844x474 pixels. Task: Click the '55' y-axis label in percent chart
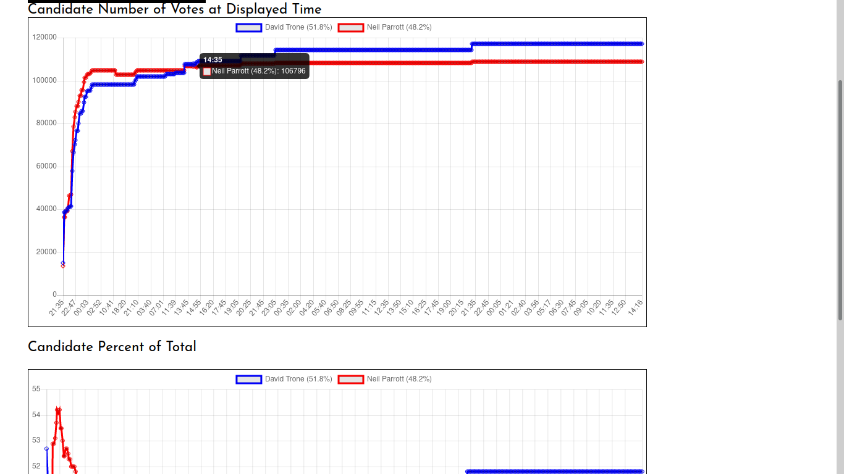[x=36, y=389]
